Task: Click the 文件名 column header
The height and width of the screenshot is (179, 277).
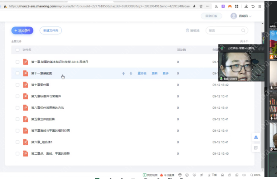Action: (27, 50)
